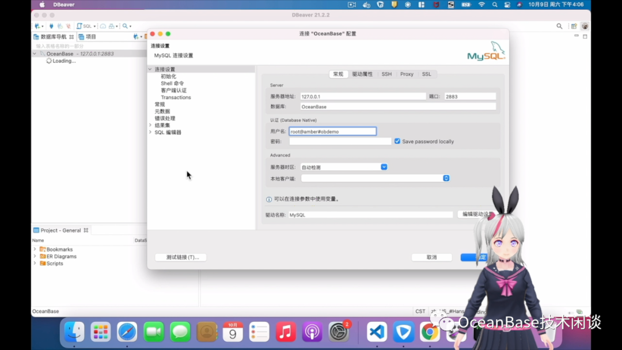
Task: Open Visual Studio Code from the dock
Action: pyautogui.click(x=377, y=332)
